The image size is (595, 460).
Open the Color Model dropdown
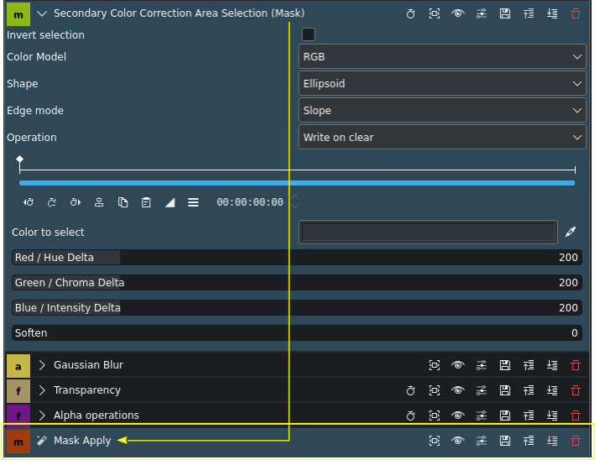click(x=442, y=56)
